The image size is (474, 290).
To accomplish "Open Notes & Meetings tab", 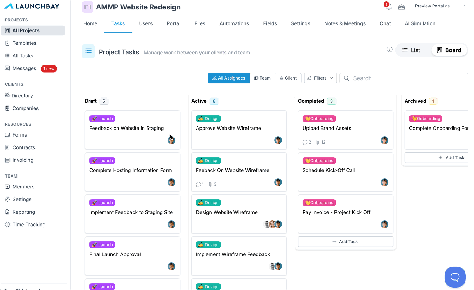I will click(x=345, y=23).
